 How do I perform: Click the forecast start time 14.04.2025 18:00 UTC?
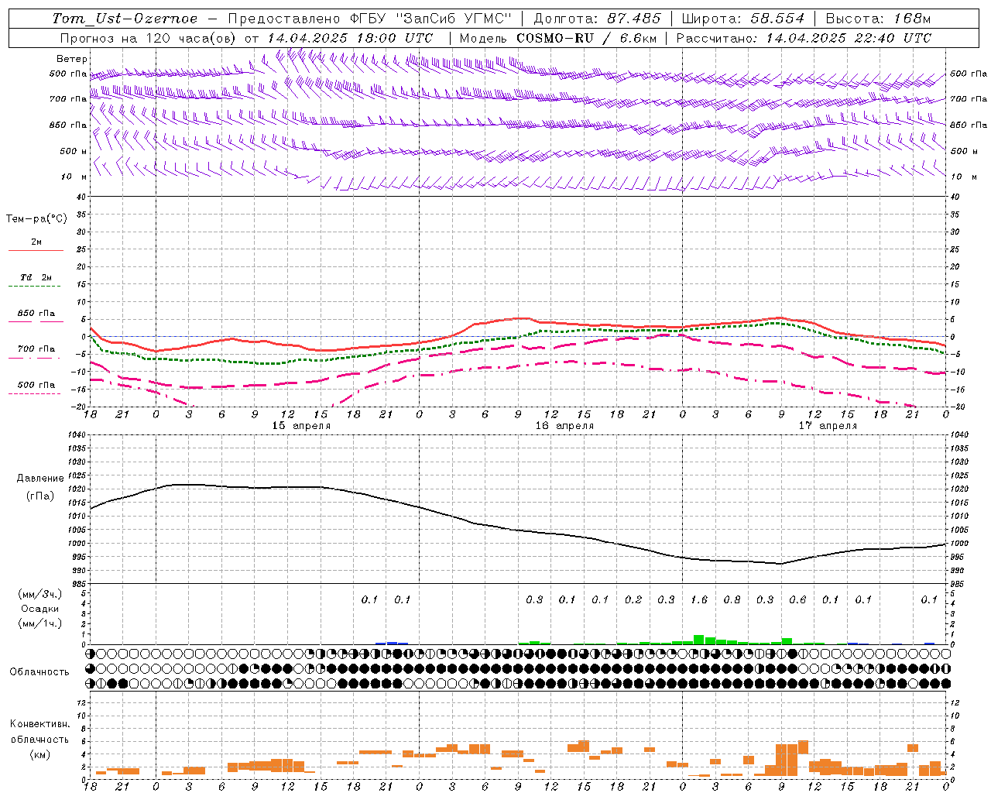pos(350,38)
